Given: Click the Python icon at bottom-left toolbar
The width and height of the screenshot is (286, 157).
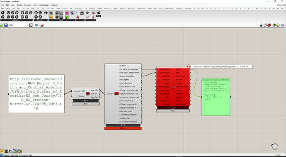Looking at the screenshot, I should 19,151.
